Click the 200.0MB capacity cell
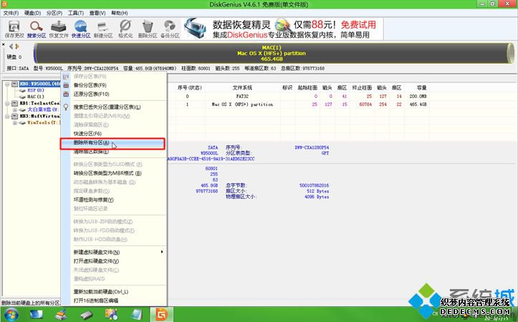 click(x=418, y=97)
